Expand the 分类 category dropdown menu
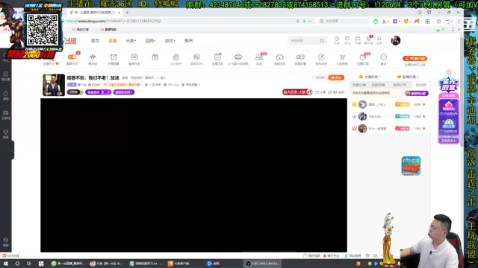The height and width of the screenshot is (268, 478). coord(131,41)
